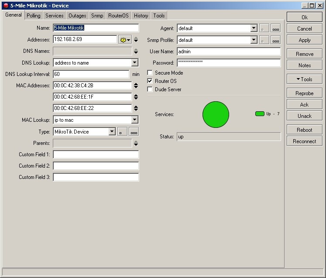Click up/down arrows beside MAC 00:0C:42:38:C4:2B

136,86
